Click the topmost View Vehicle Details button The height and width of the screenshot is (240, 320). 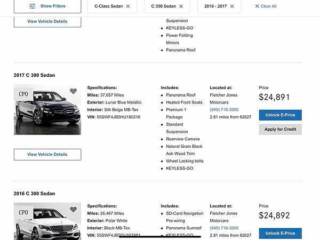(47, 21)
